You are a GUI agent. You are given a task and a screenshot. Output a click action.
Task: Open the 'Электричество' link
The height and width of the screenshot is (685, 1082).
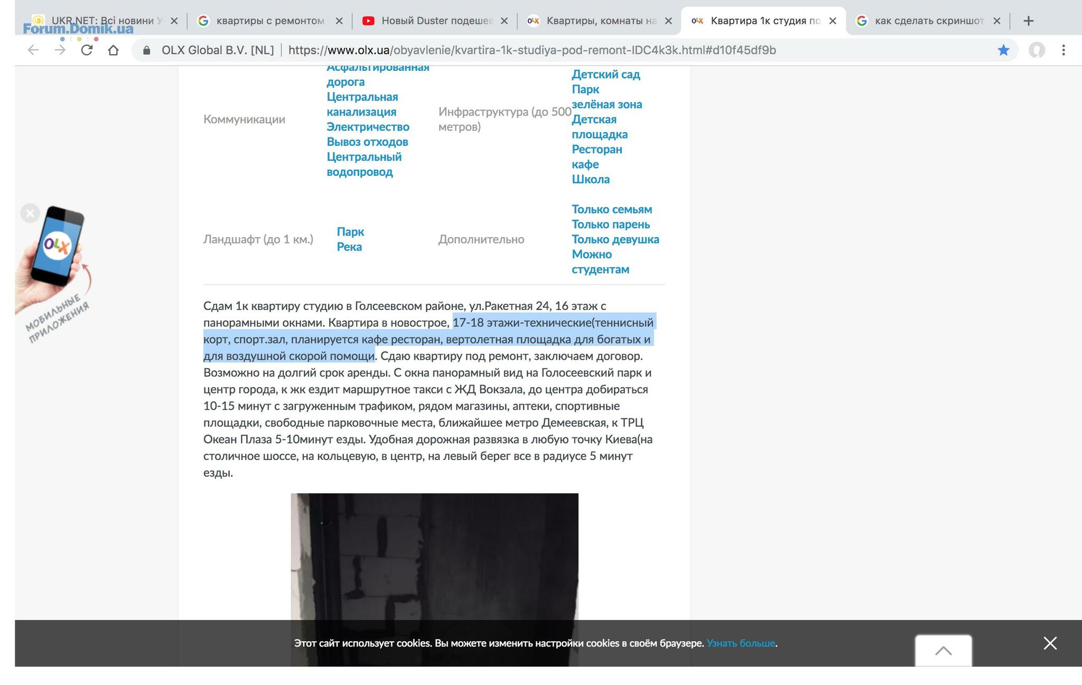pyautogui.click(x=368, y=127)
